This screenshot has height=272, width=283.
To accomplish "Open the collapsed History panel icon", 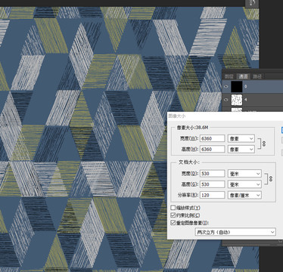I will point(252,3).
